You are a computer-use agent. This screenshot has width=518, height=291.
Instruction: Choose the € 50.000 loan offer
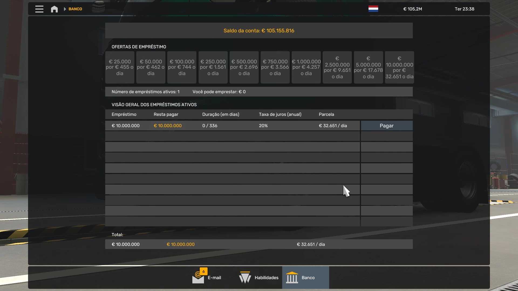tap(151, 67)
